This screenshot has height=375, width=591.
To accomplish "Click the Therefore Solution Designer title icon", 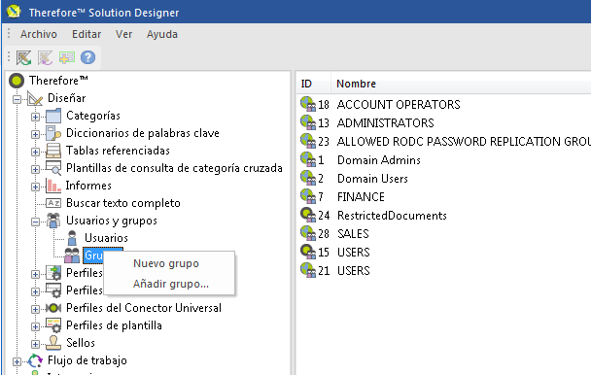I will (14, 12).
